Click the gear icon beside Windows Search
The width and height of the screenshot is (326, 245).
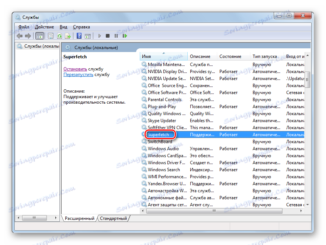click(x=144, y=169)
